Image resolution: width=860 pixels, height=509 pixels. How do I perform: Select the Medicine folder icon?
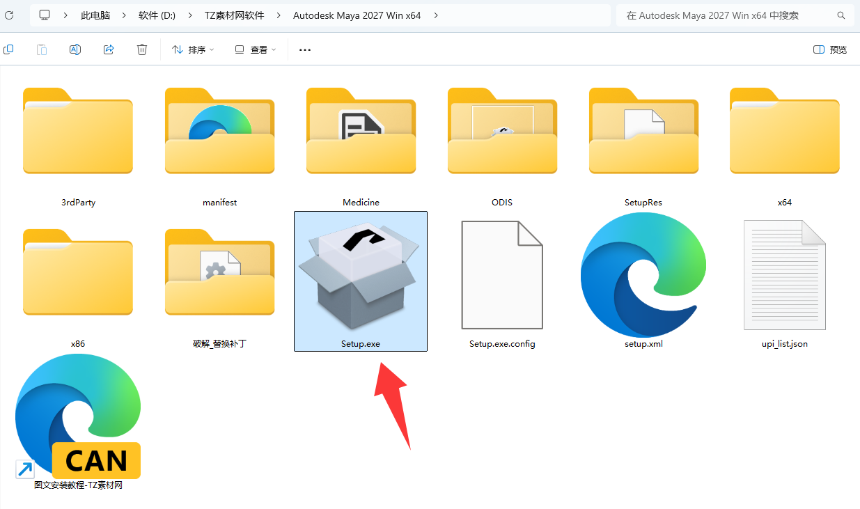click(361, 130)
